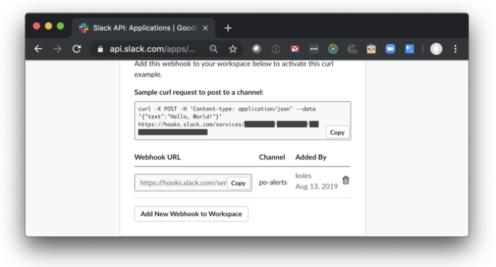
Task: Click the Added By column header
Action: pos(311,157)
